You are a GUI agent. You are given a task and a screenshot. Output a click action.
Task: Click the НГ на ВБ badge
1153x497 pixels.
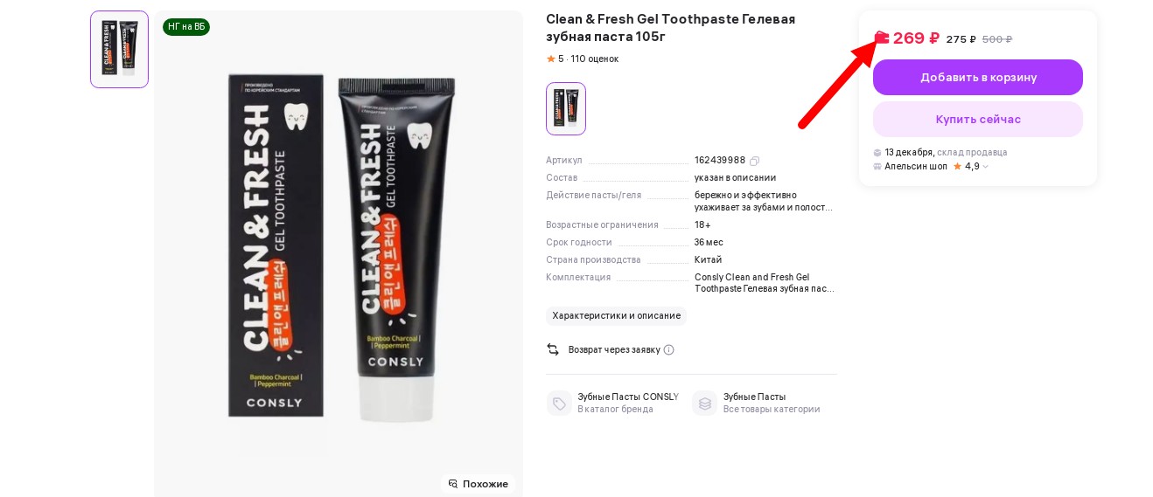[x=186, y=27]
